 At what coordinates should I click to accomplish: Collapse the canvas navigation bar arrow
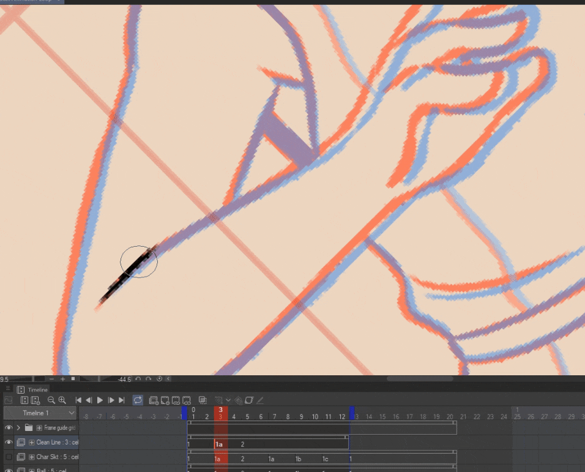point(168,379)
